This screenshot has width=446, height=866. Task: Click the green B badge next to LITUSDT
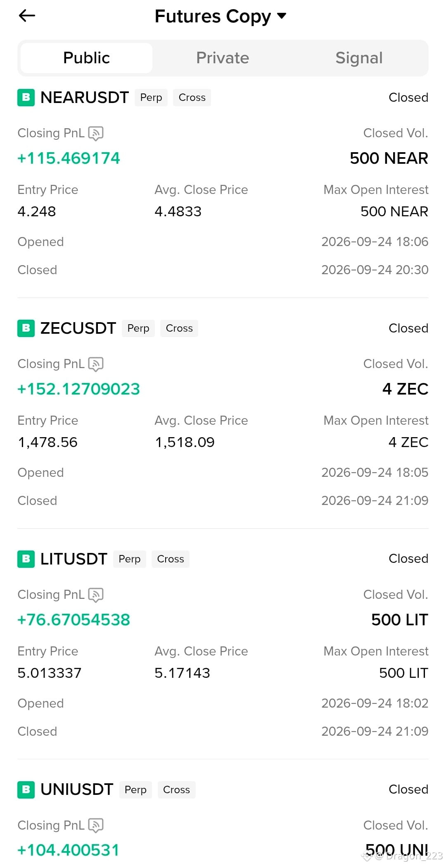[x=26, y=559]
